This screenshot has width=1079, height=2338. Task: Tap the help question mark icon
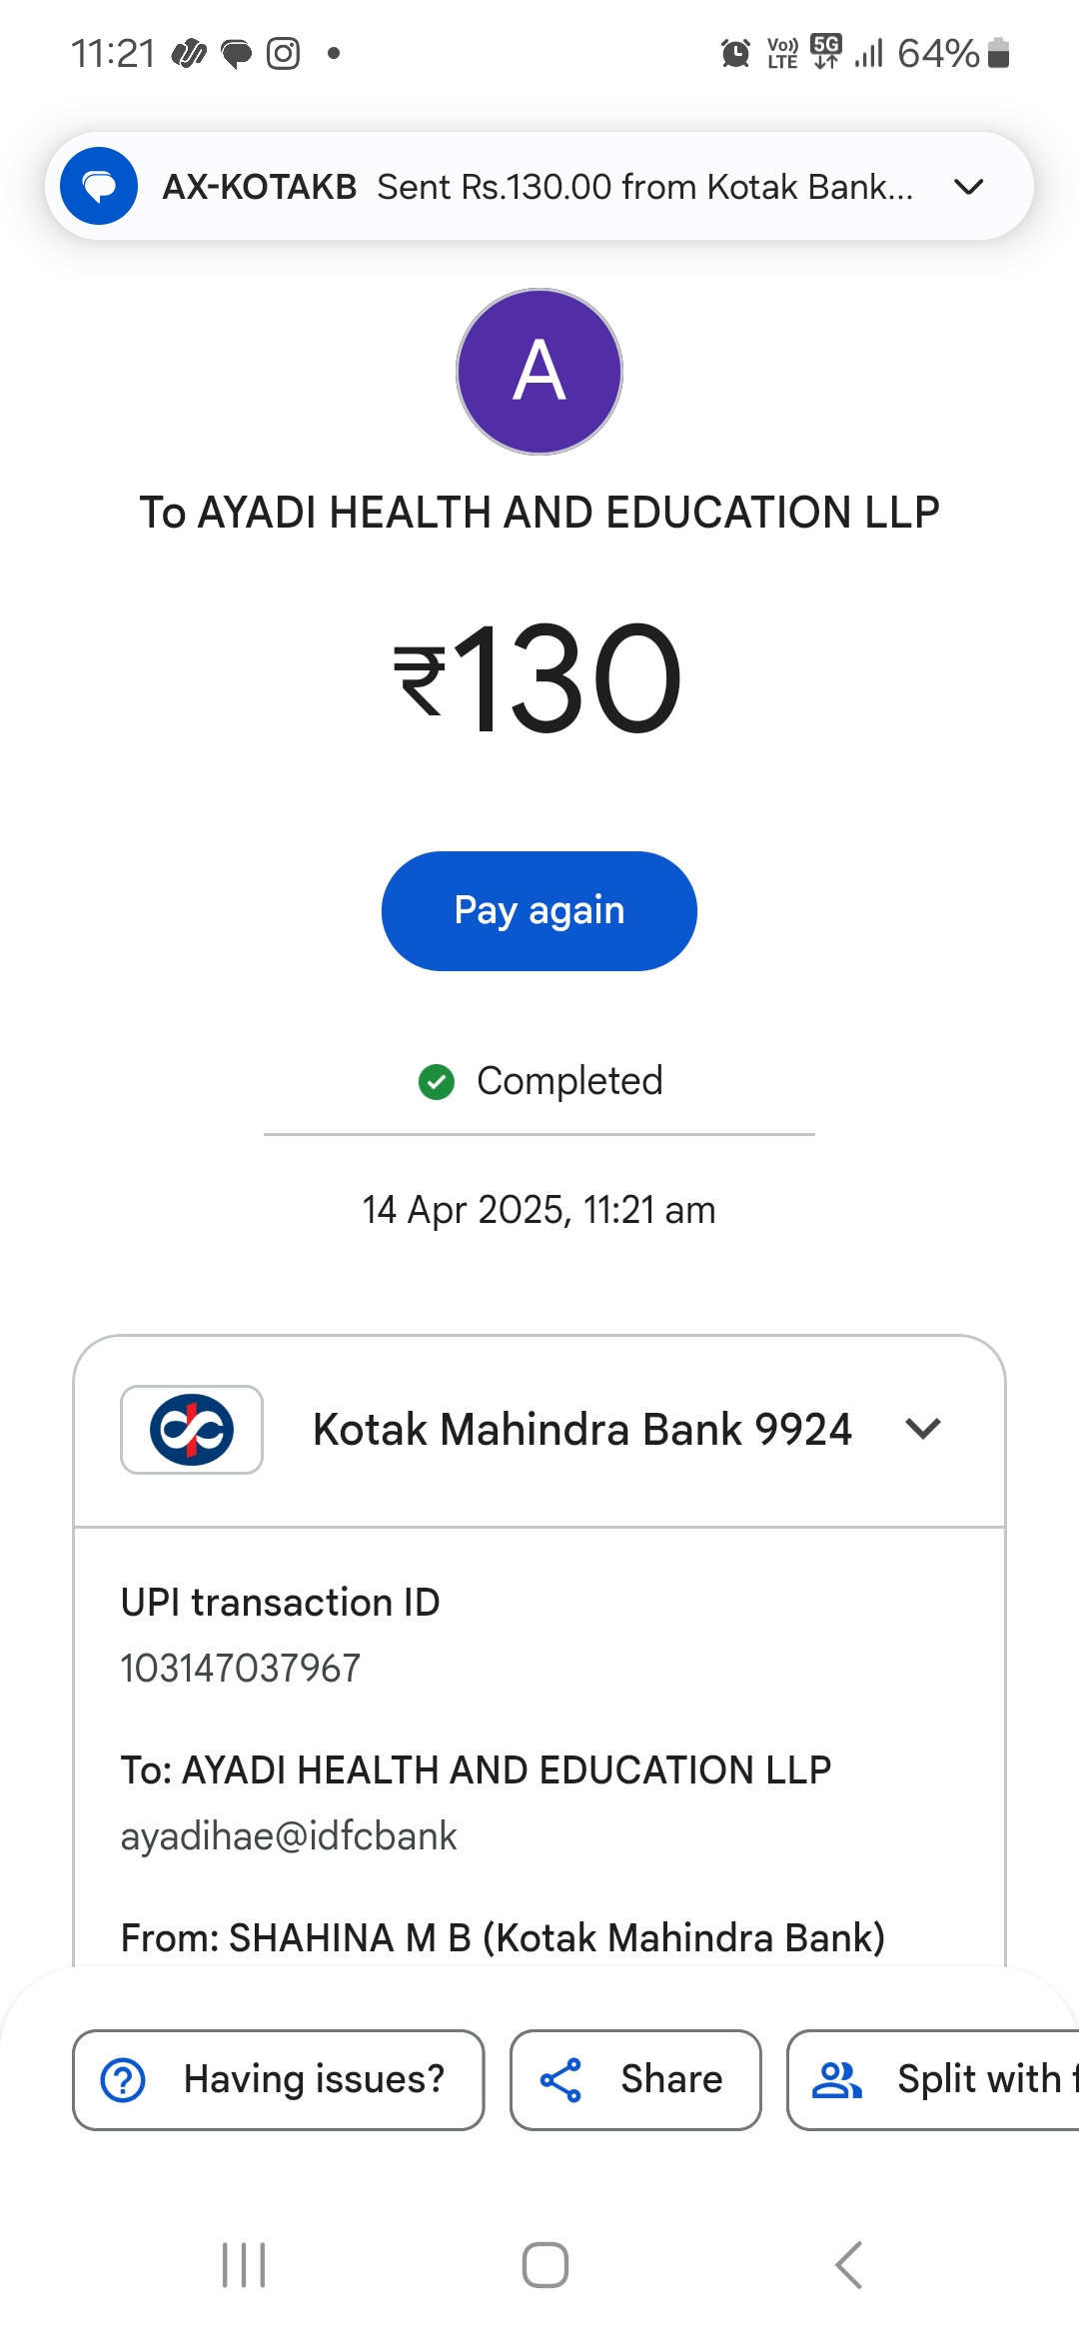point(124,2080)
